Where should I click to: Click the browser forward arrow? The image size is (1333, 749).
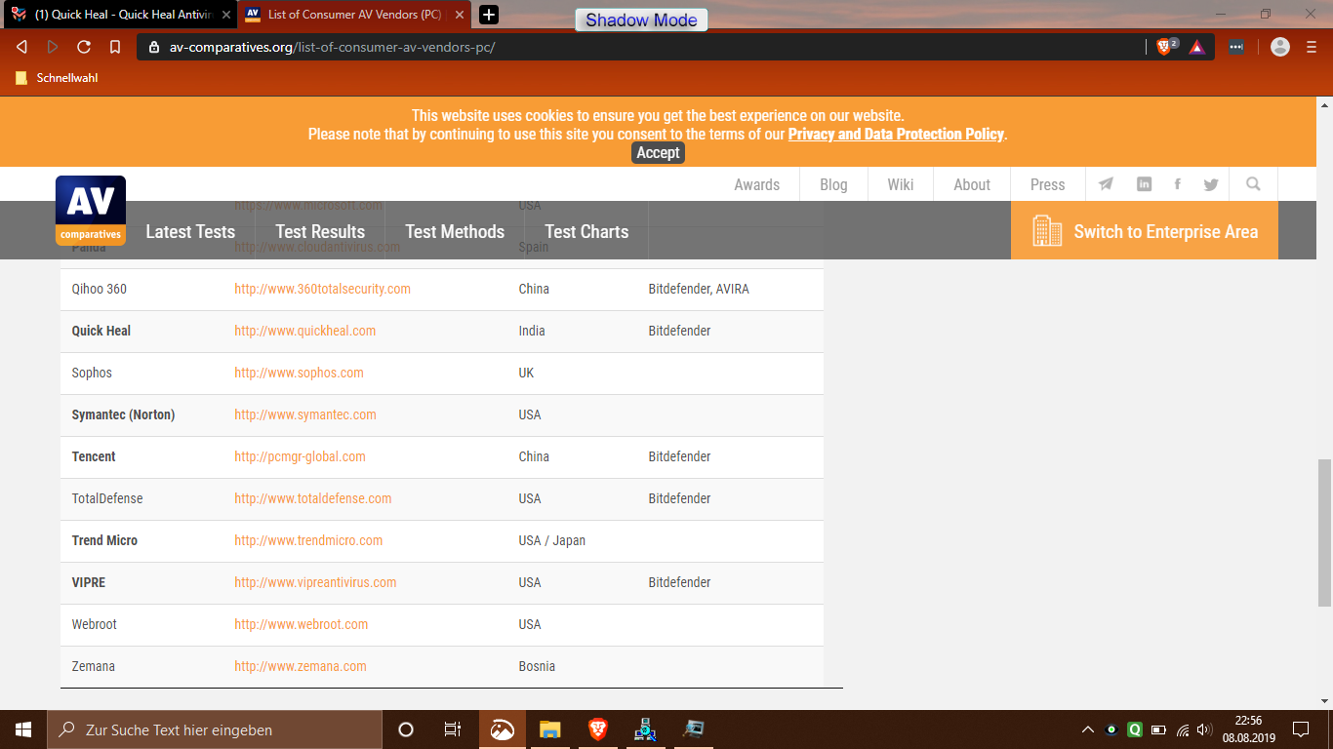pos(53,47)
